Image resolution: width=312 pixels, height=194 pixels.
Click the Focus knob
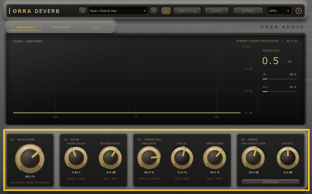tap(182, 158)
